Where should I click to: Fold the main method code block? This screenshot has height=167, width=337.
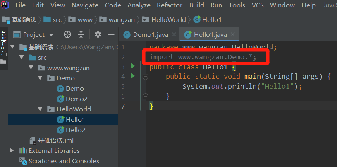pos(145,76)
